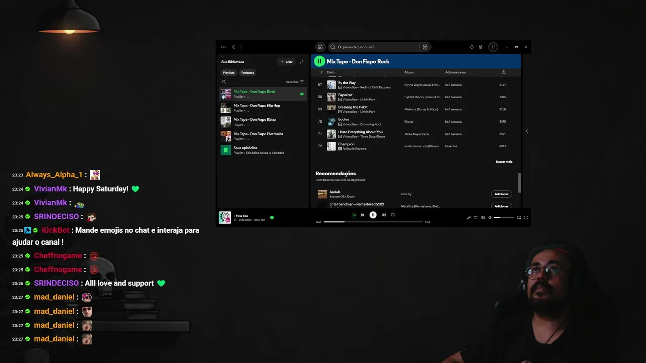The height and width of the screenshot is (363, 646).
Task: Open the Criar menu
Action: pyautogui.click(x=286, y=62)
